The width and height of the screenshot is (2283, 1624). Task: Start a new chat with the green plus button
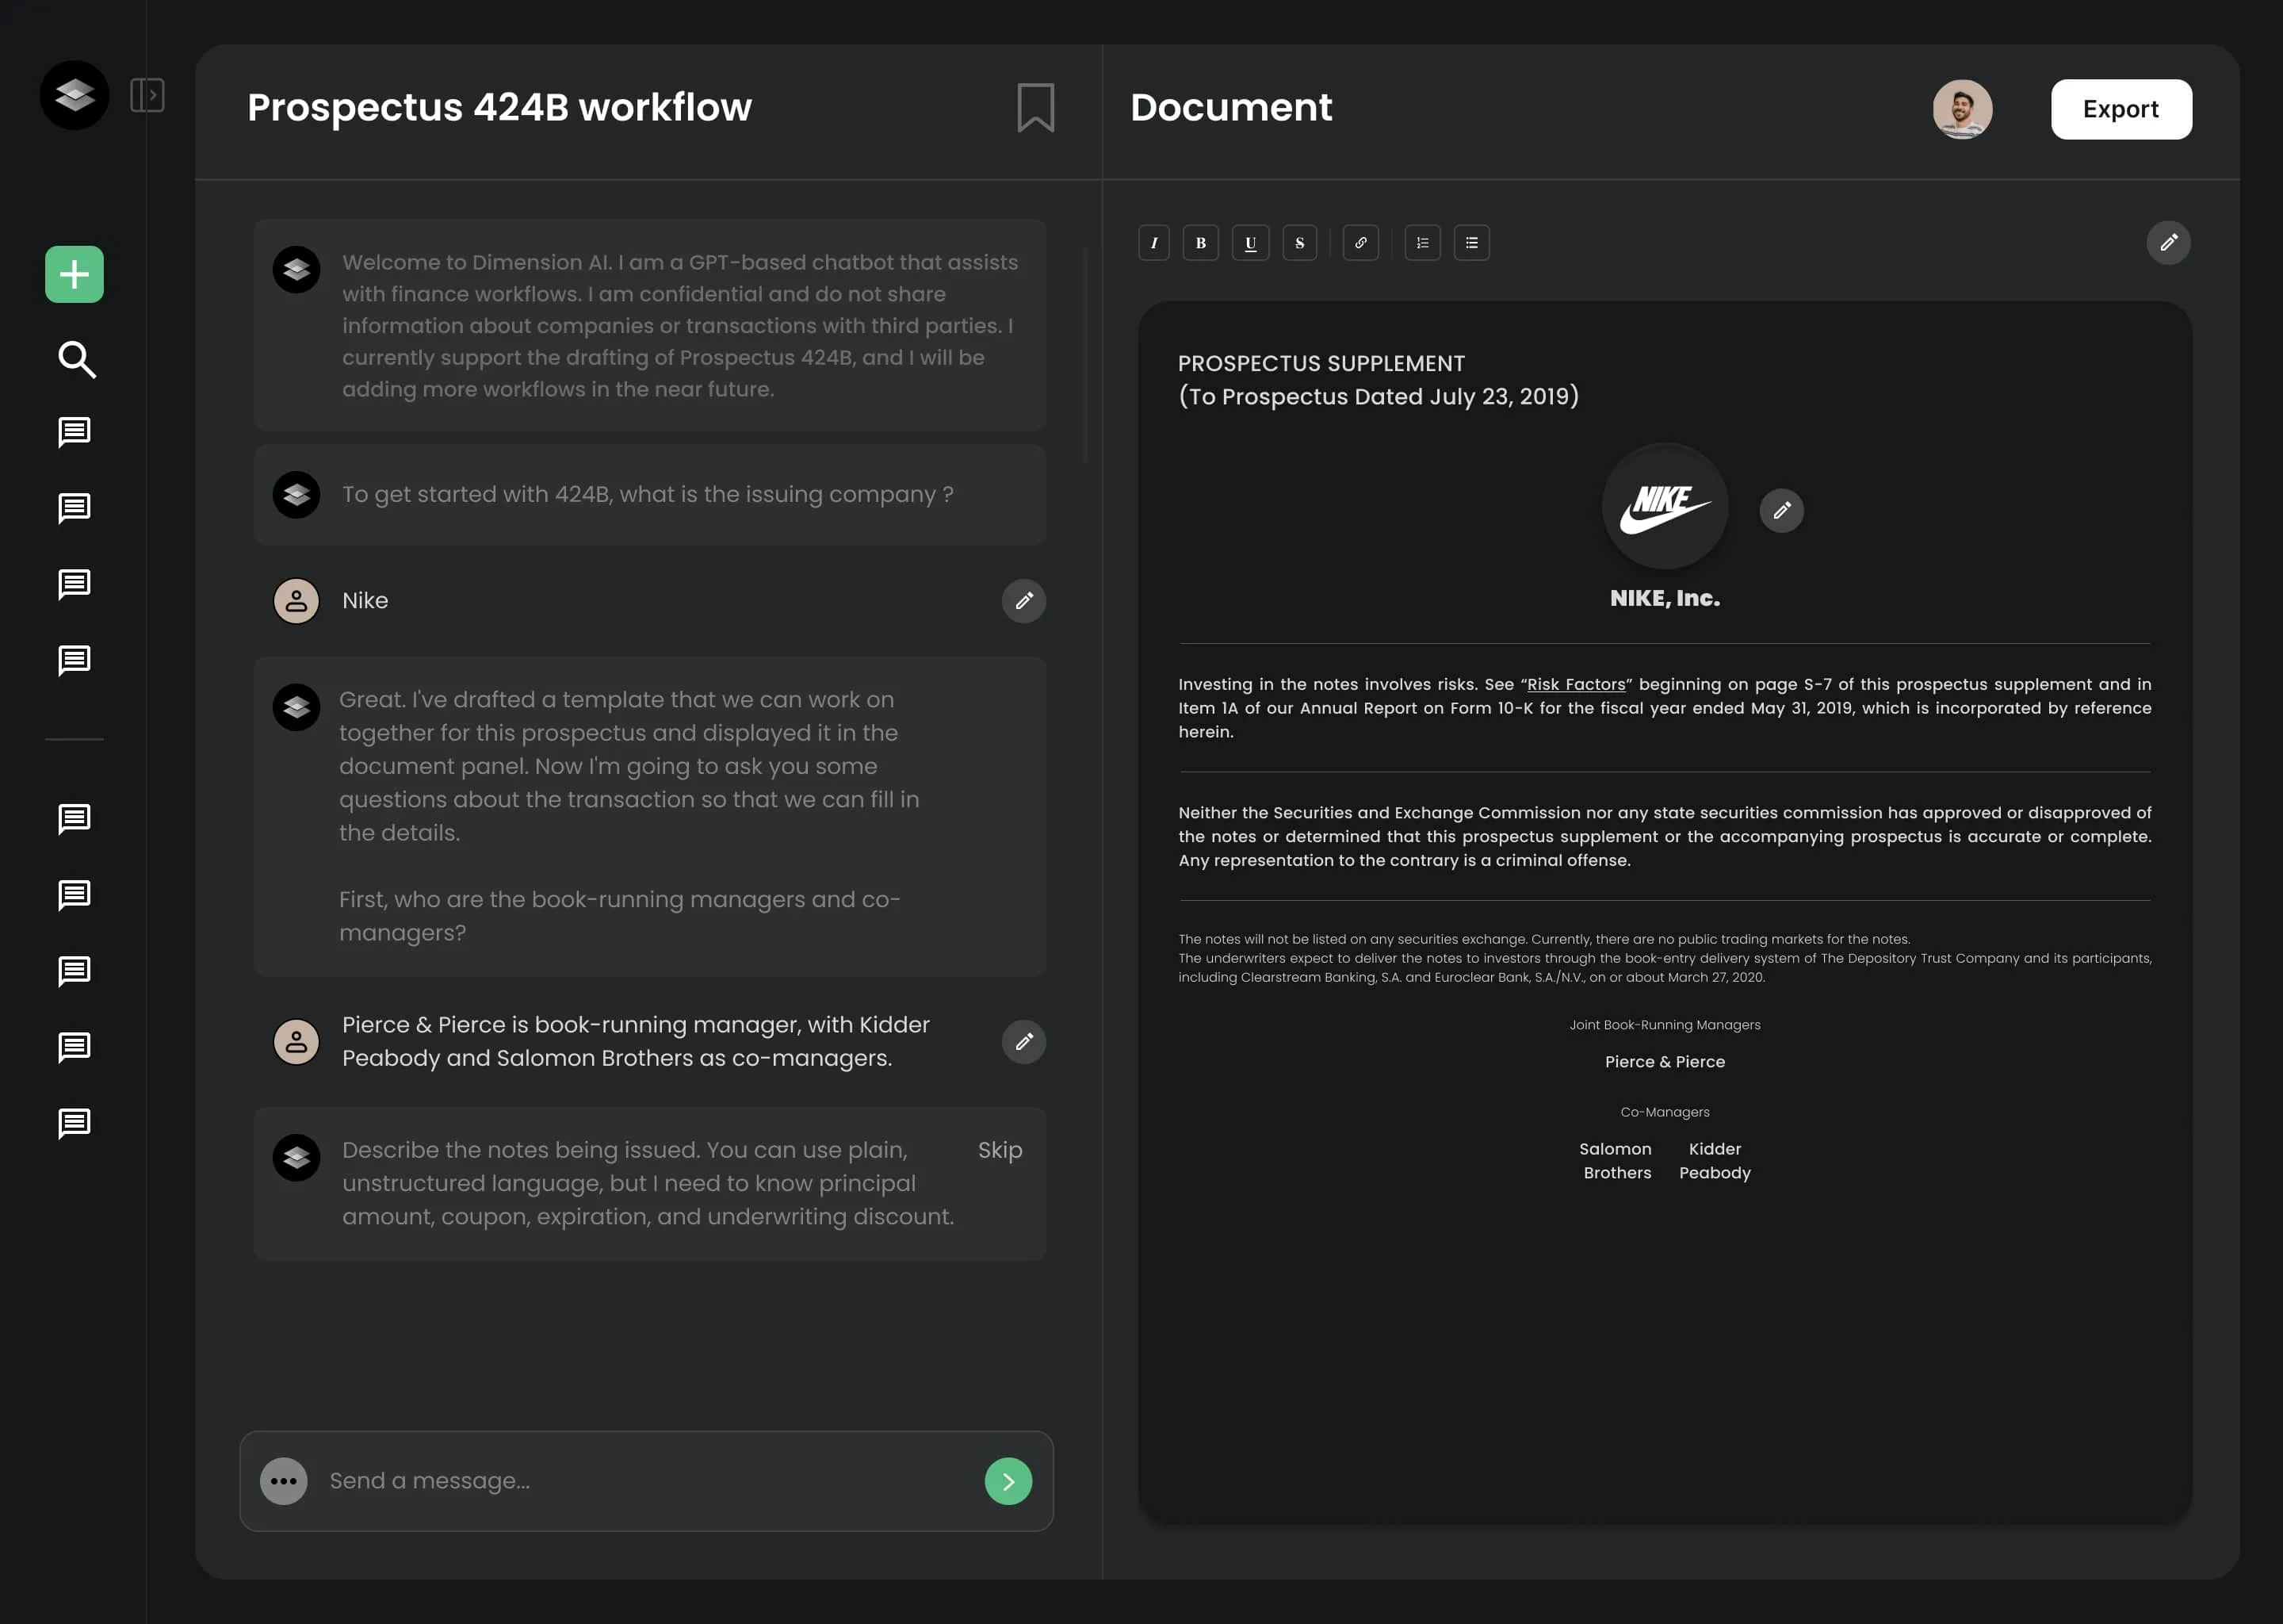[74, 274]
